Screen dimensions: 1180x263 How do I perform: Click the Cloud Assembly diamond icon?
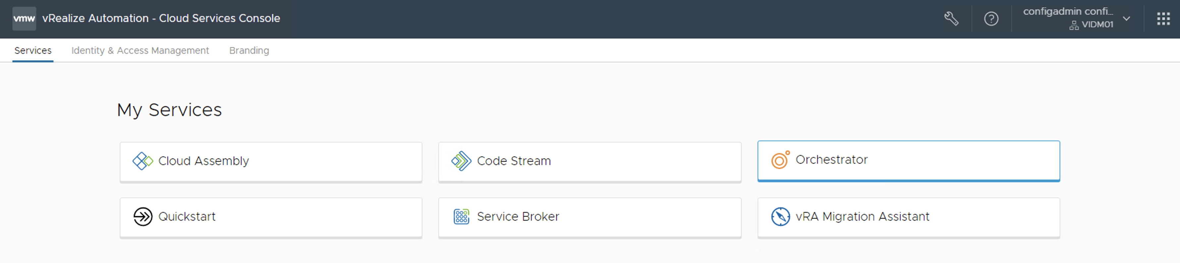tap(142, 161)
